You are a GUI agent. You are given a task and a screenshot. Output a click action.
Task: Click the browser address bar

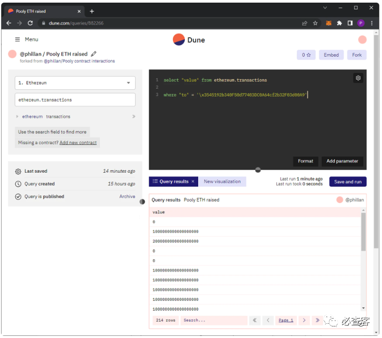tap(171, 23)
